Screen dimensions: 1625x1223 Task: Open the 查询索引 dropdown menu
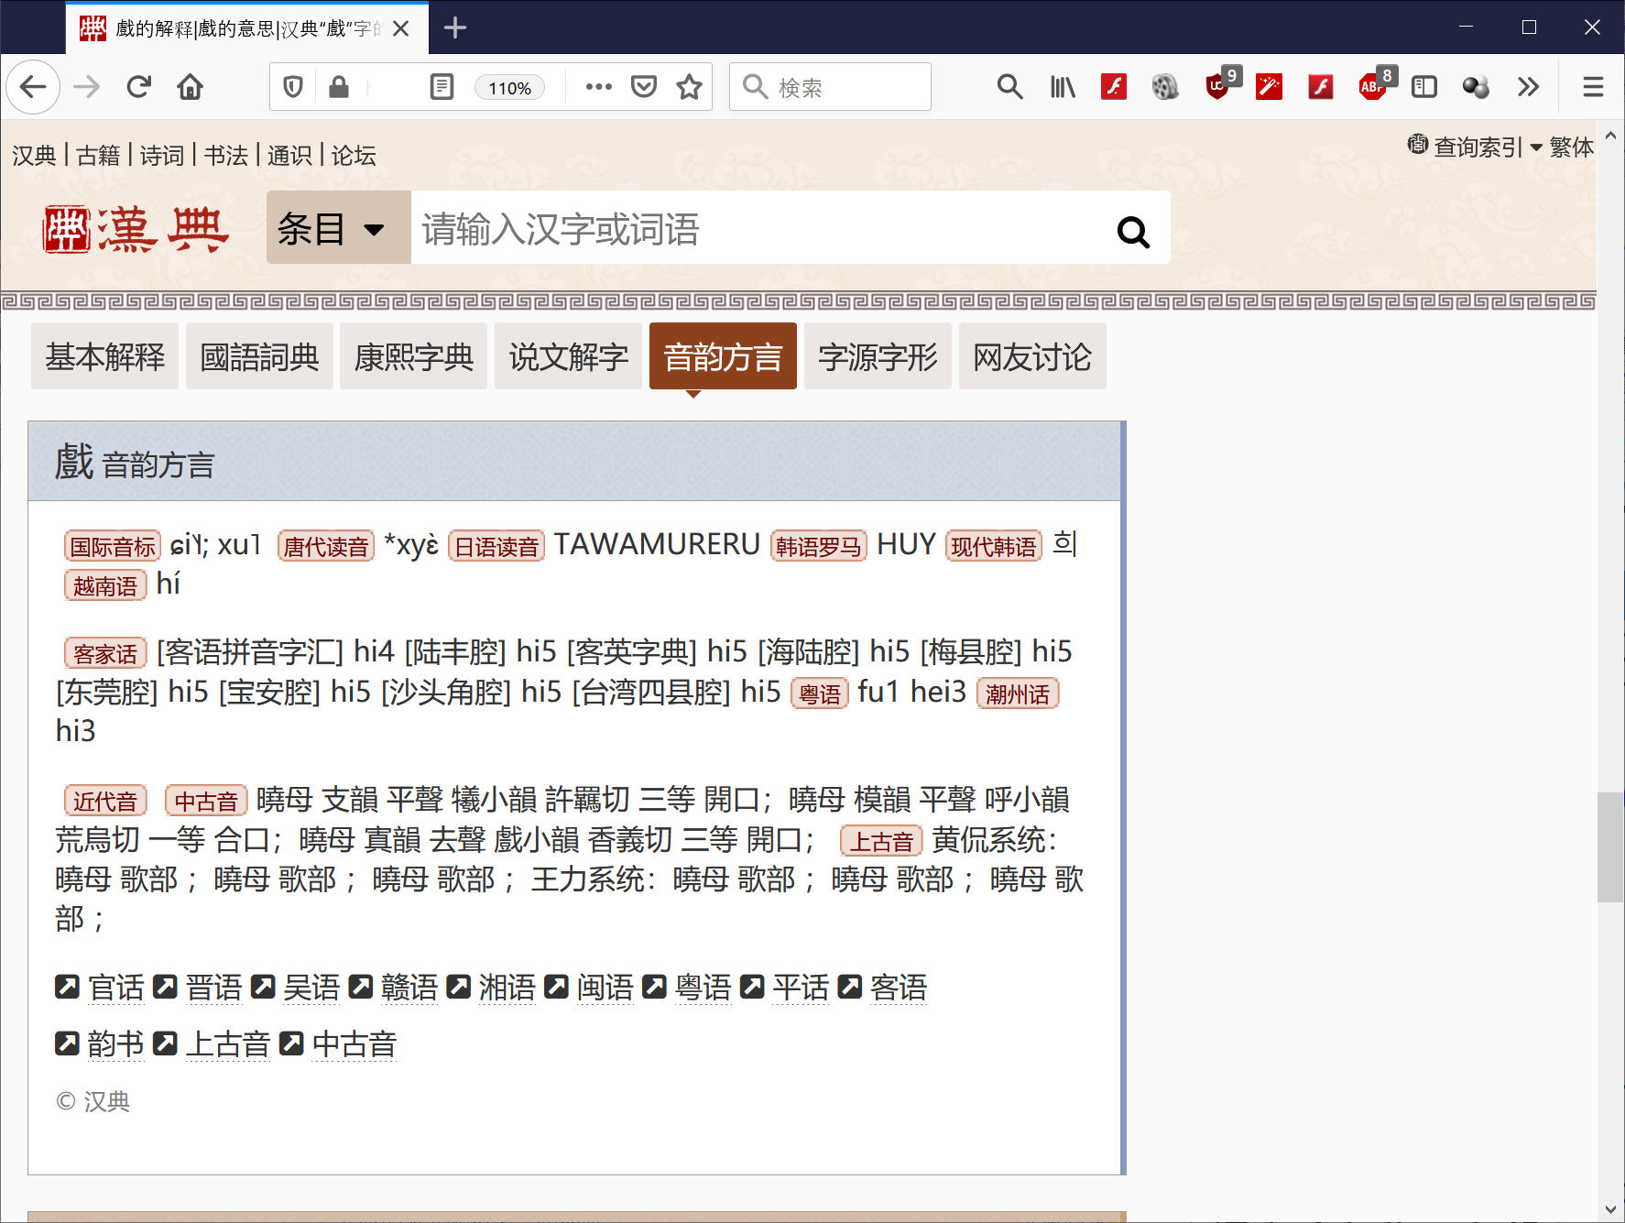[1476, 147]
